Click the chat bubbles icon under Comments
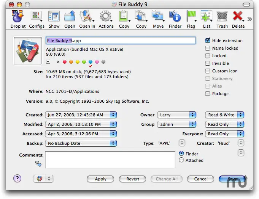The image size is (259, 199). coord(38,164)
